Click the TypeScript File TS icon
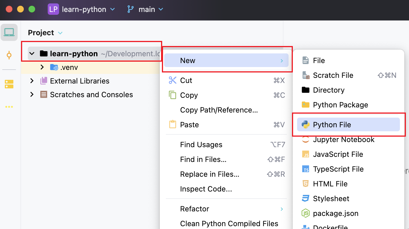Screen dimensions: 409x229 306,169
